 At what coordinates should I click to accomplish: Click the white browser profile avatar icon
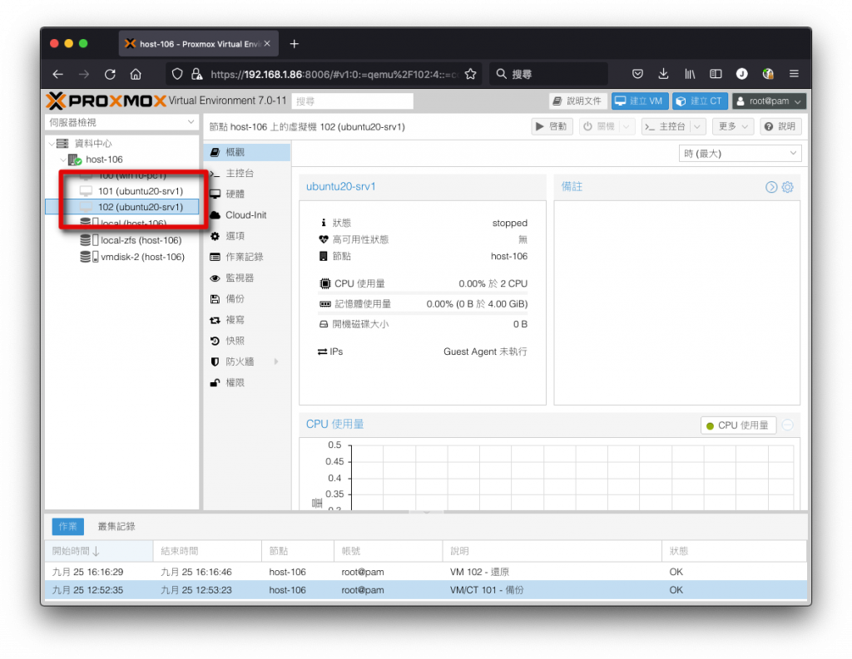pos(741,74)
